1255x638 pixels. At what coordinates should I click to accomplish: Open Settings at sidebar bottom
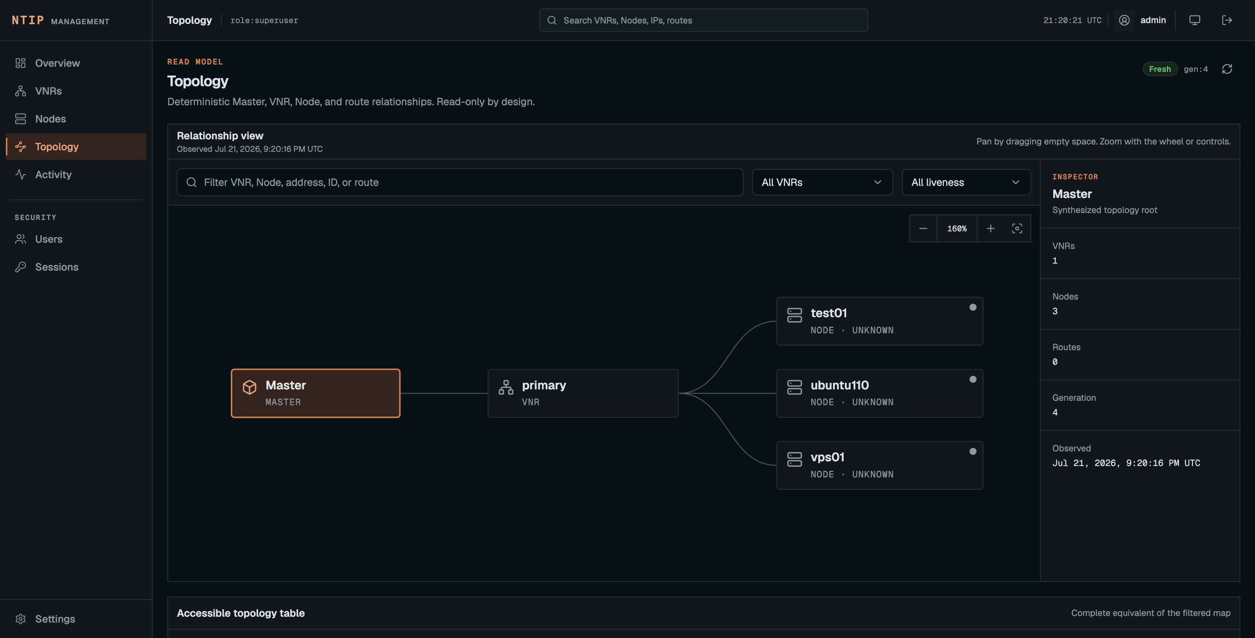(76, 619)
